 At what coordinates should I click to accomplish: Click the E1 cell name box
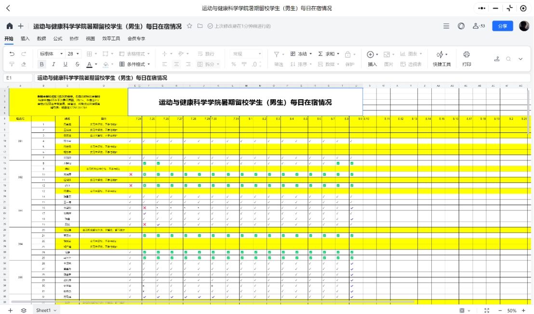pyautogui.click(x=16, y=78)
